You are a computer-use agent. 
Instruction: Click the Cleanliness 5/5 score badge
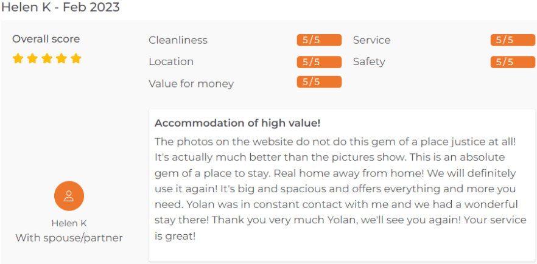coord(319,40)
